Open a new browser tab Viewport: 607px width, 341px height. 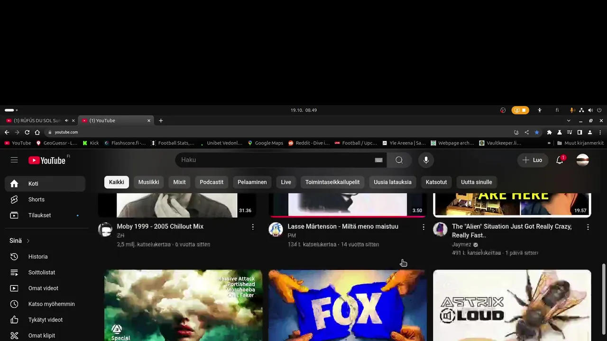point(161,121)
